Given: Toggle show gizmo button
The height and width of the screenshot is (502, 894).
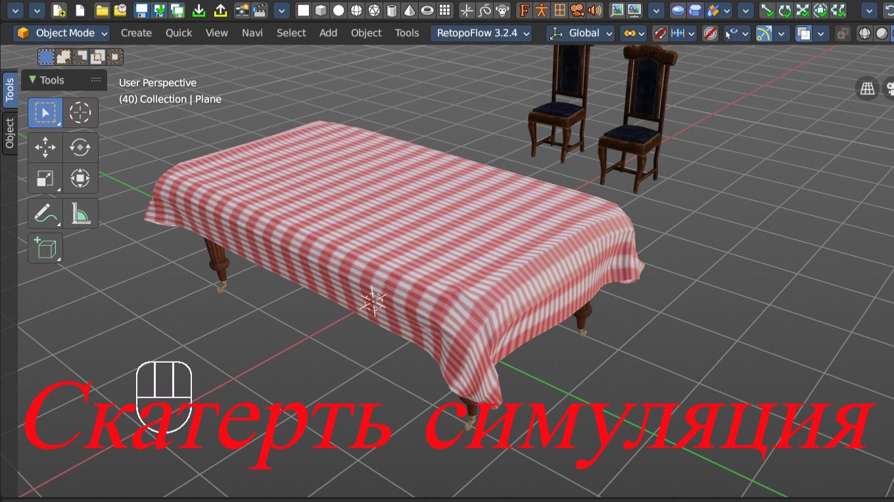Looking at the screenshot, I should (764, 33).
